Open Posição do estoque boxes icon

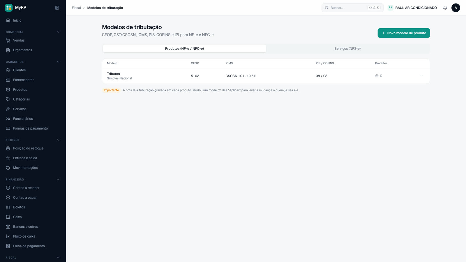click(8, 148)
